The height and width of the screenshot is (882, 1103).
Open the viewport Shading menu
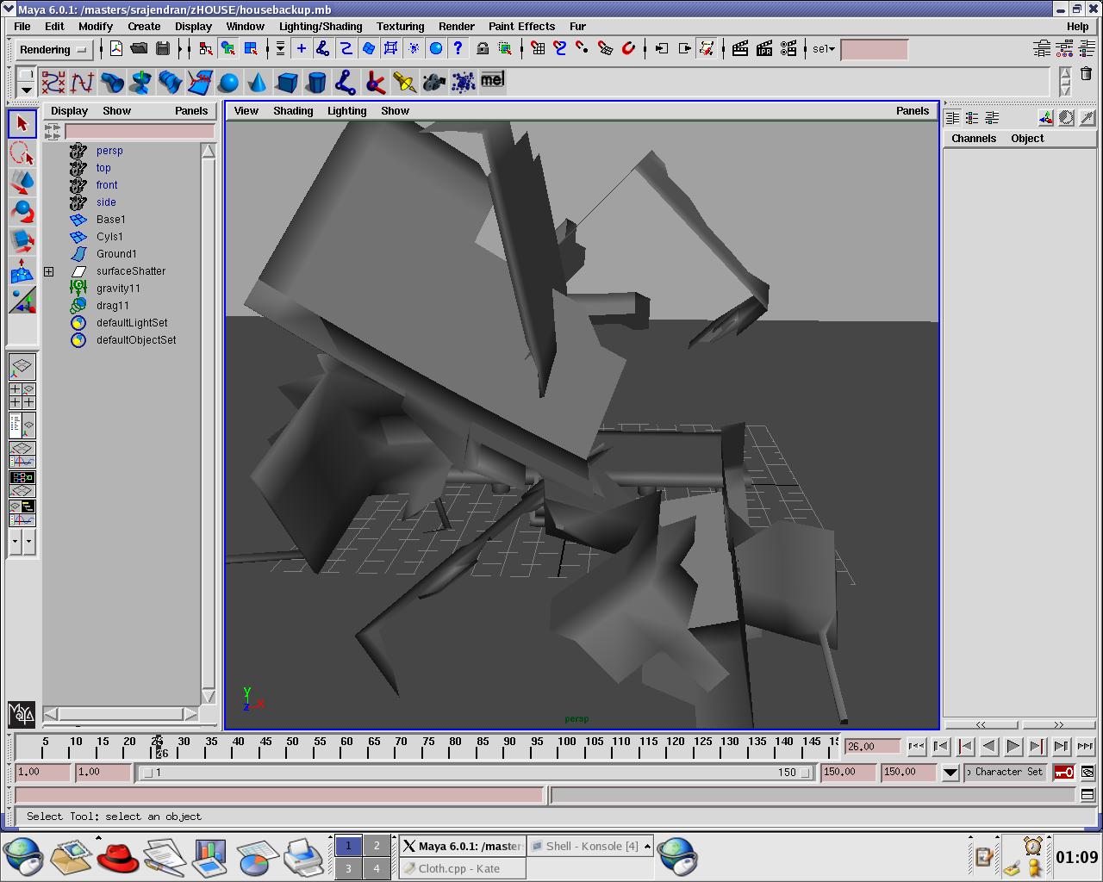293,111
